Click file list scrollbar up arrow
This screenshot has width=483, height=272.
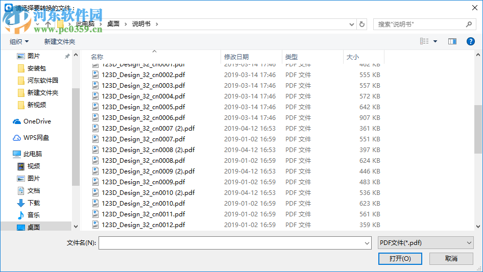click(x=478, y=55)
